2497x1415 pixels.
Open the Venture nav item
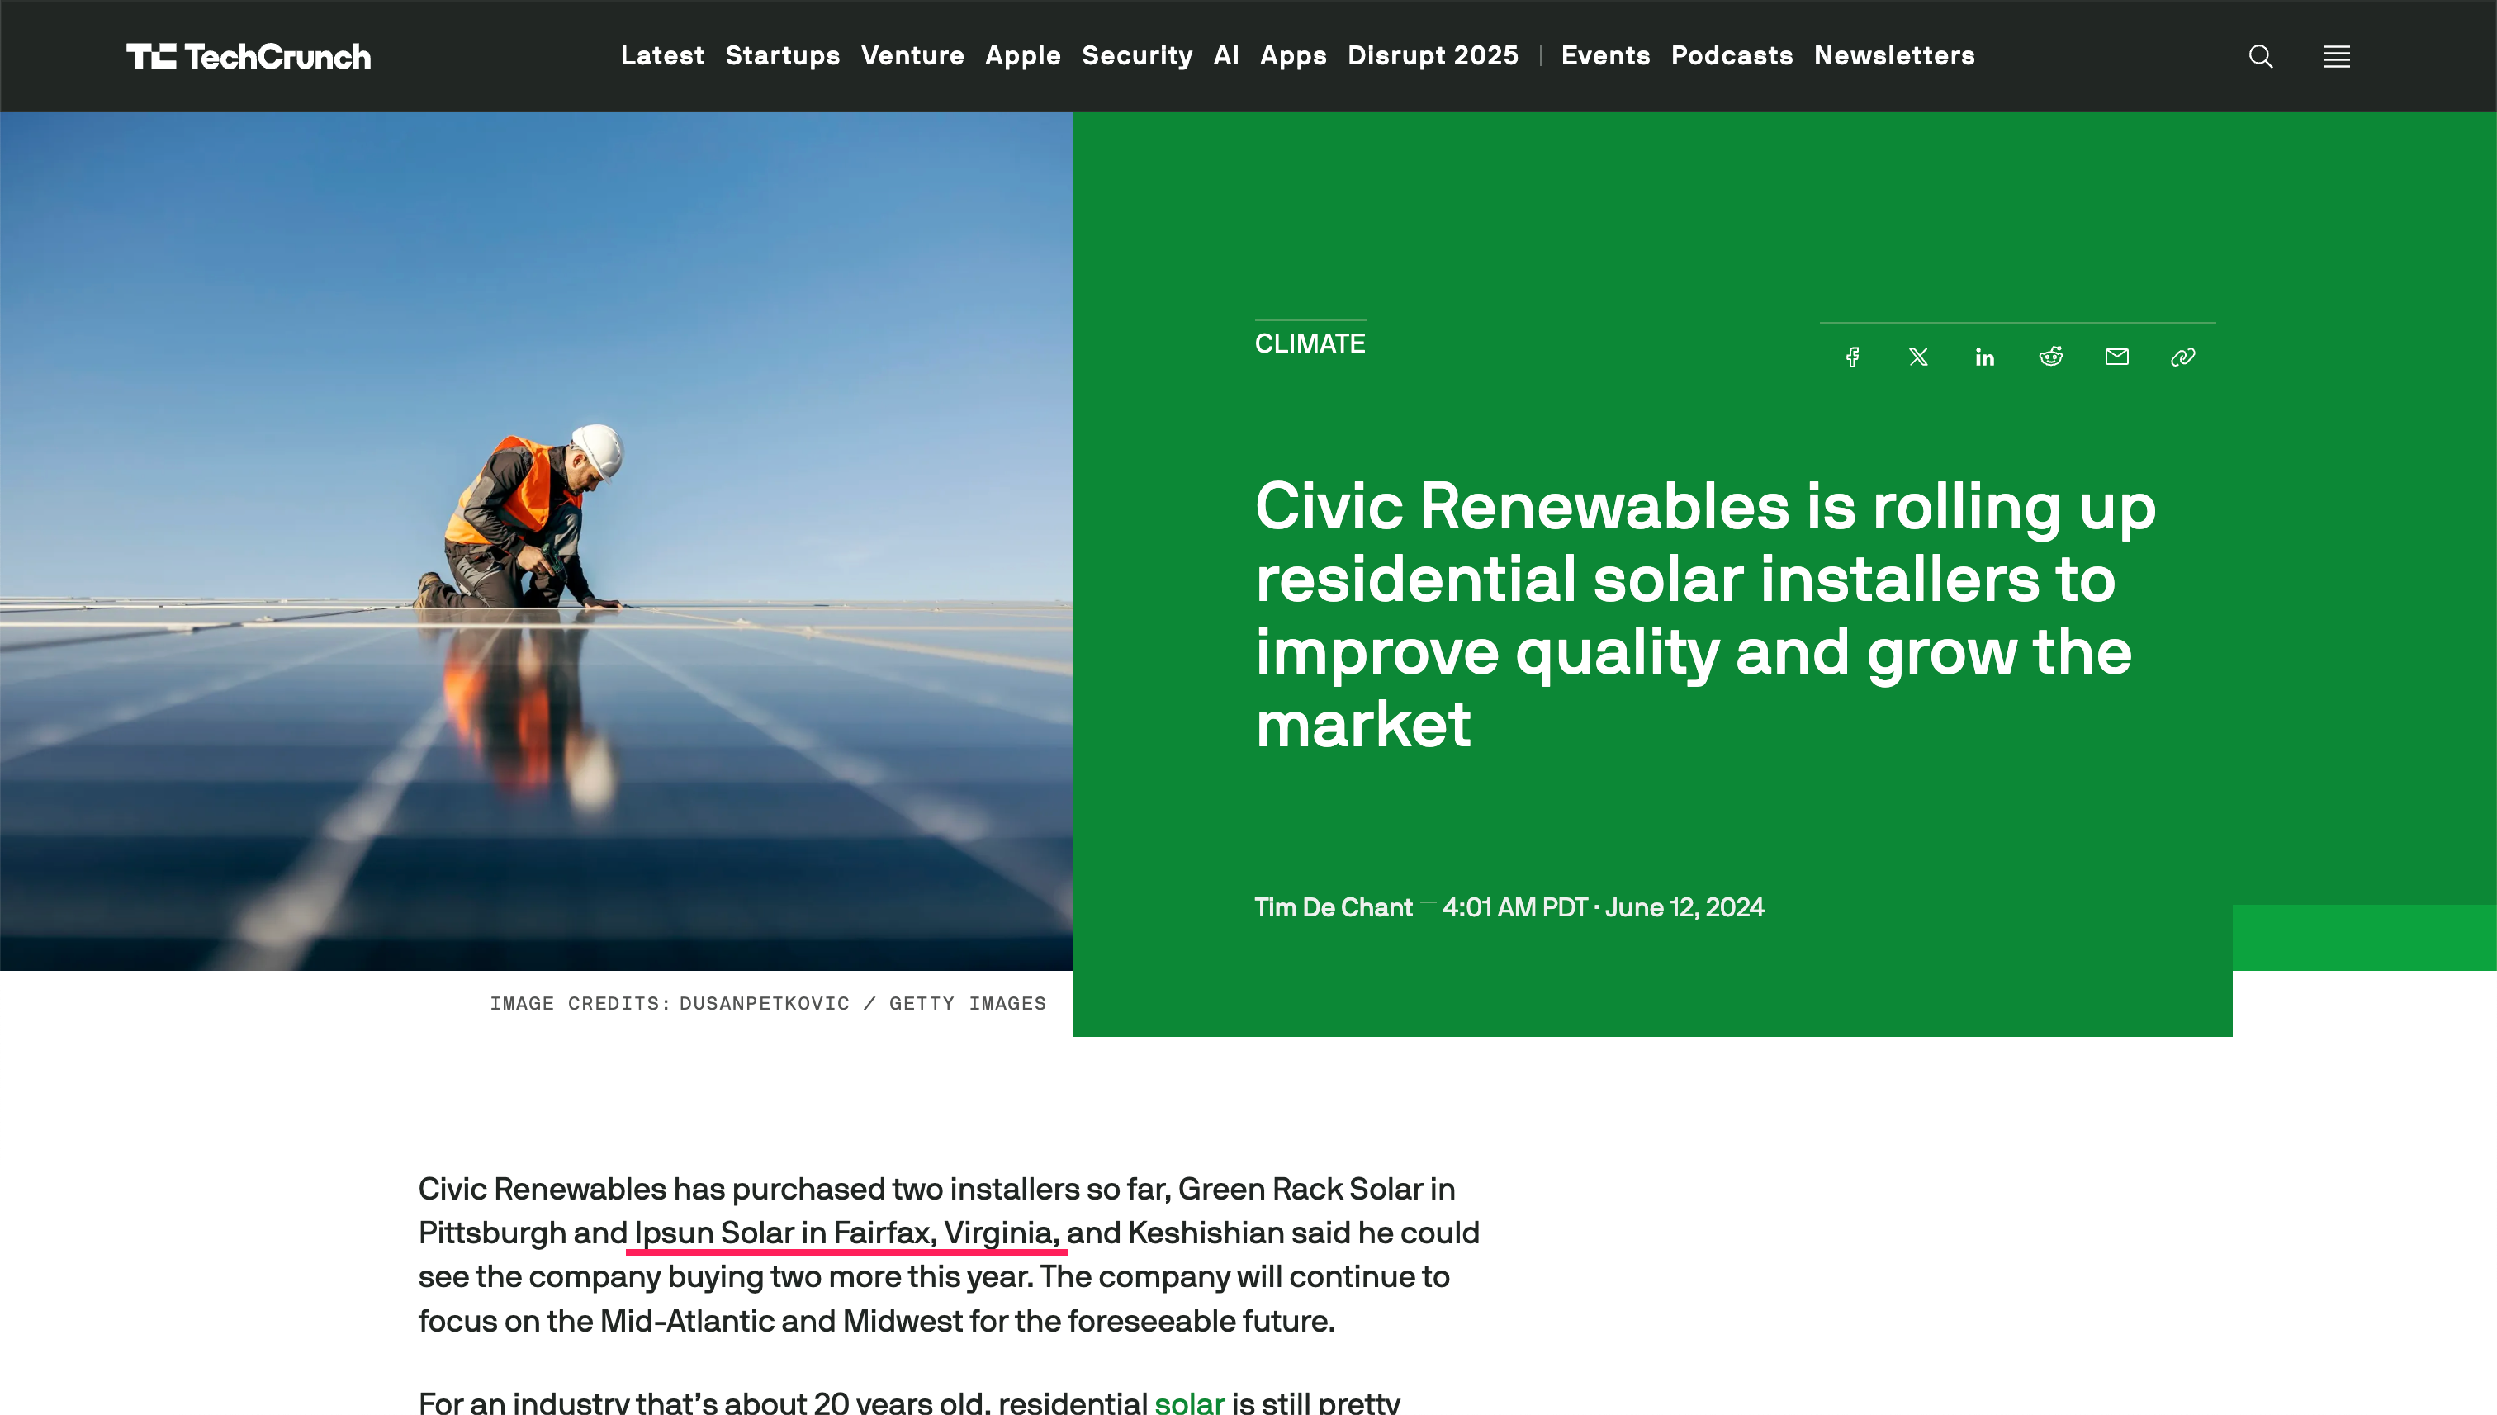(912, 55)
